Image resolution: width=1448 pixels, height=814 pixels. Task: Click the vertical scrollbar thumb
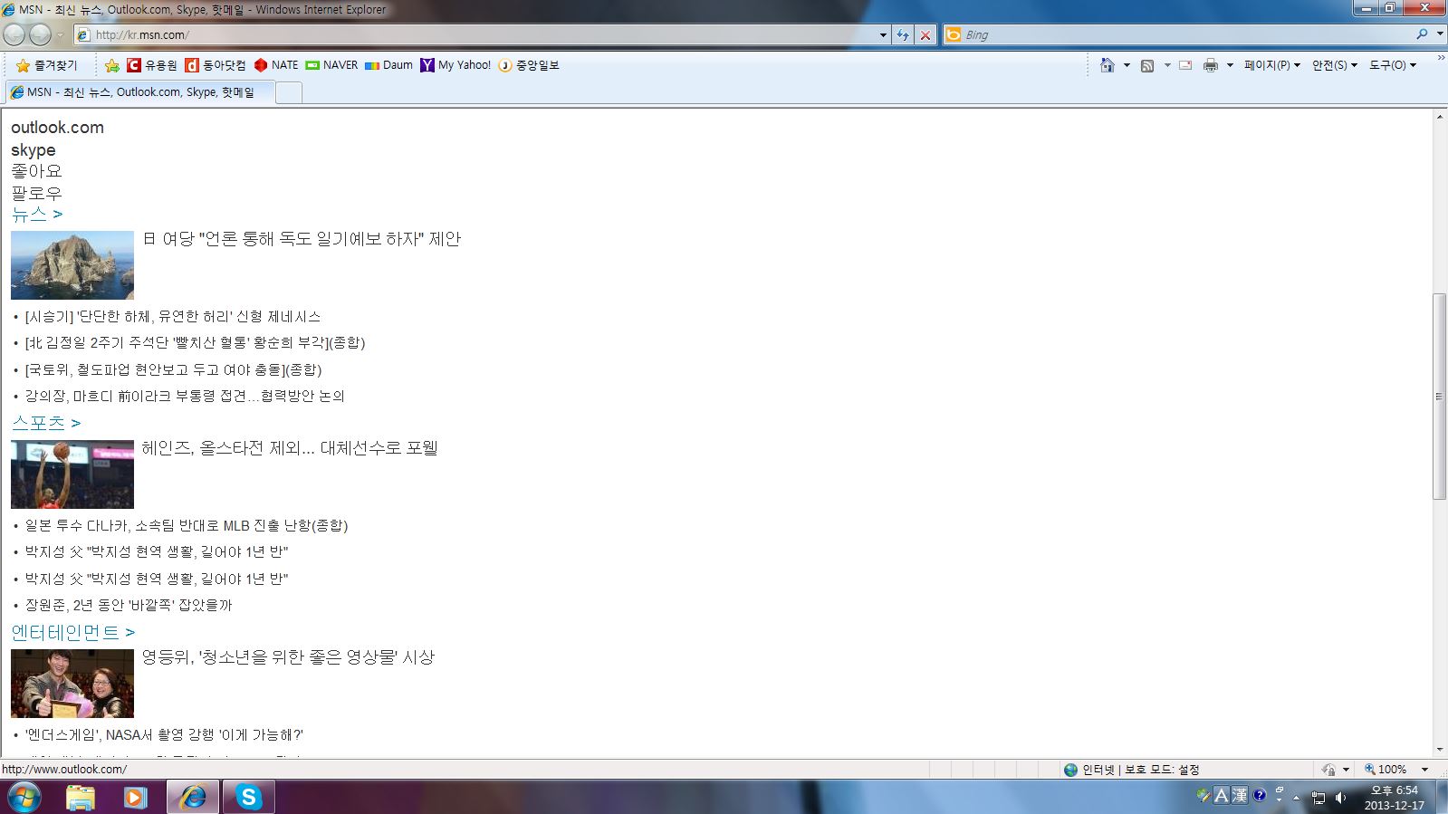pyautogui.click(x=1439, y=396)
